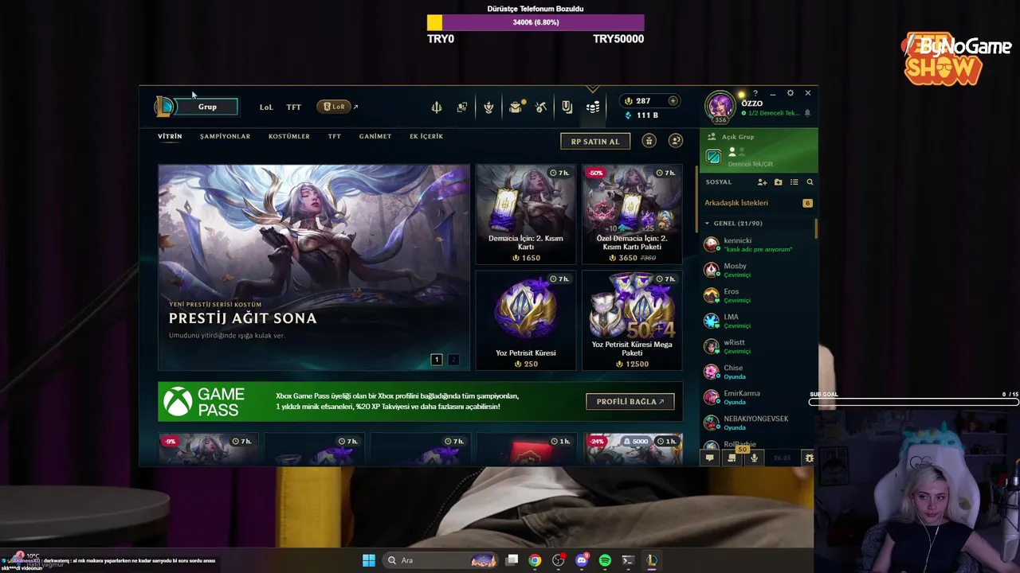1020x573 pixels.
Task: Open the crafting hammer icon
Action: coord(541,107)
